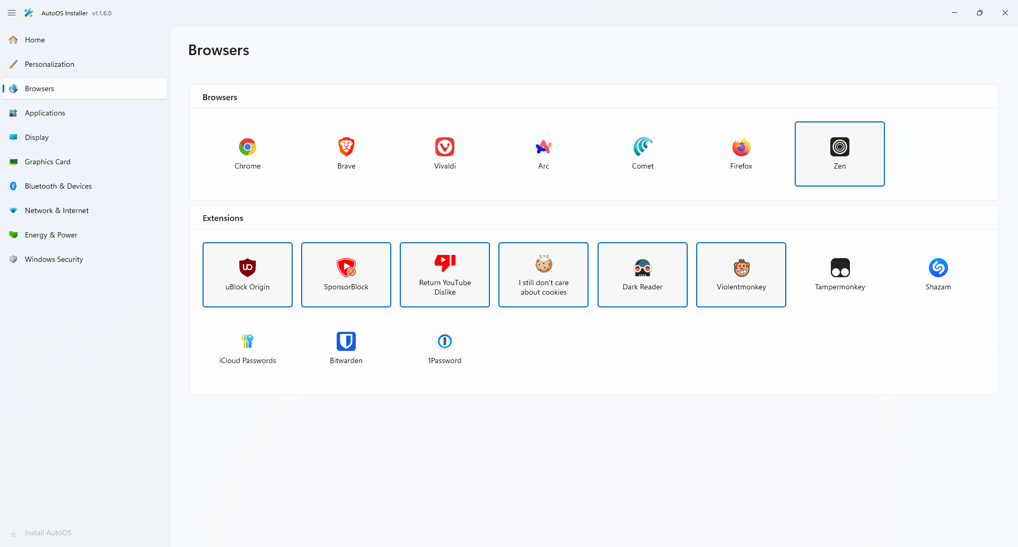
Task: Toggle the SponsorBlock extension tile
Action: tap(346, 275)
